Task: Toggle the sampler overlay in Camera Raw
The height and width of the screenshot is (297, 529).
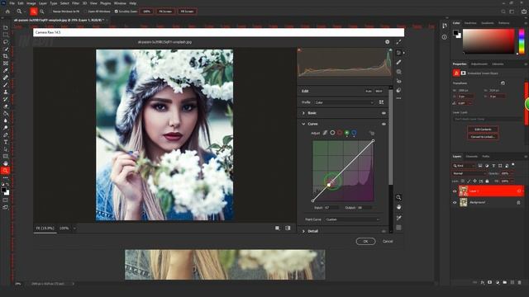Action: 398,218
